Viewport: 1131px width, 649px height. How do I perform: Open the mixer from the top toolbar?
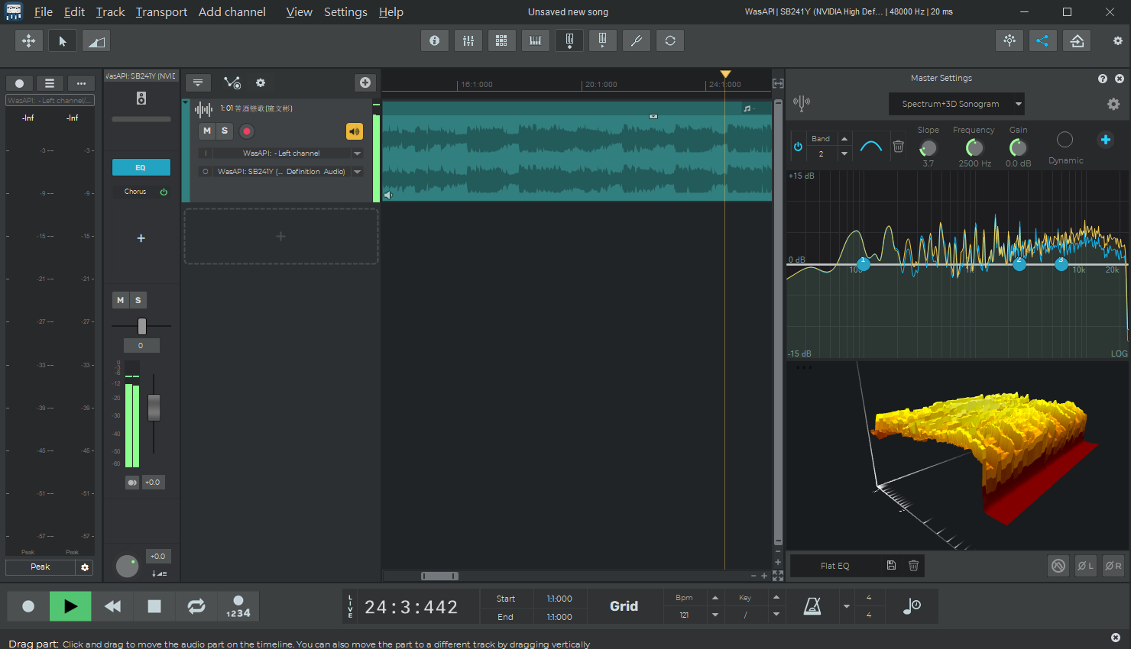pos(468,40)
